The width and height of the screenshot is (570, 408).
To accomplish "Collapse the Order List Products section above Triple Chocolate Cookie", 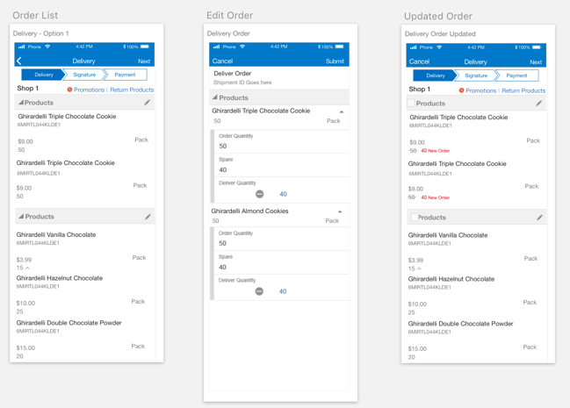I will coord(21,103).
